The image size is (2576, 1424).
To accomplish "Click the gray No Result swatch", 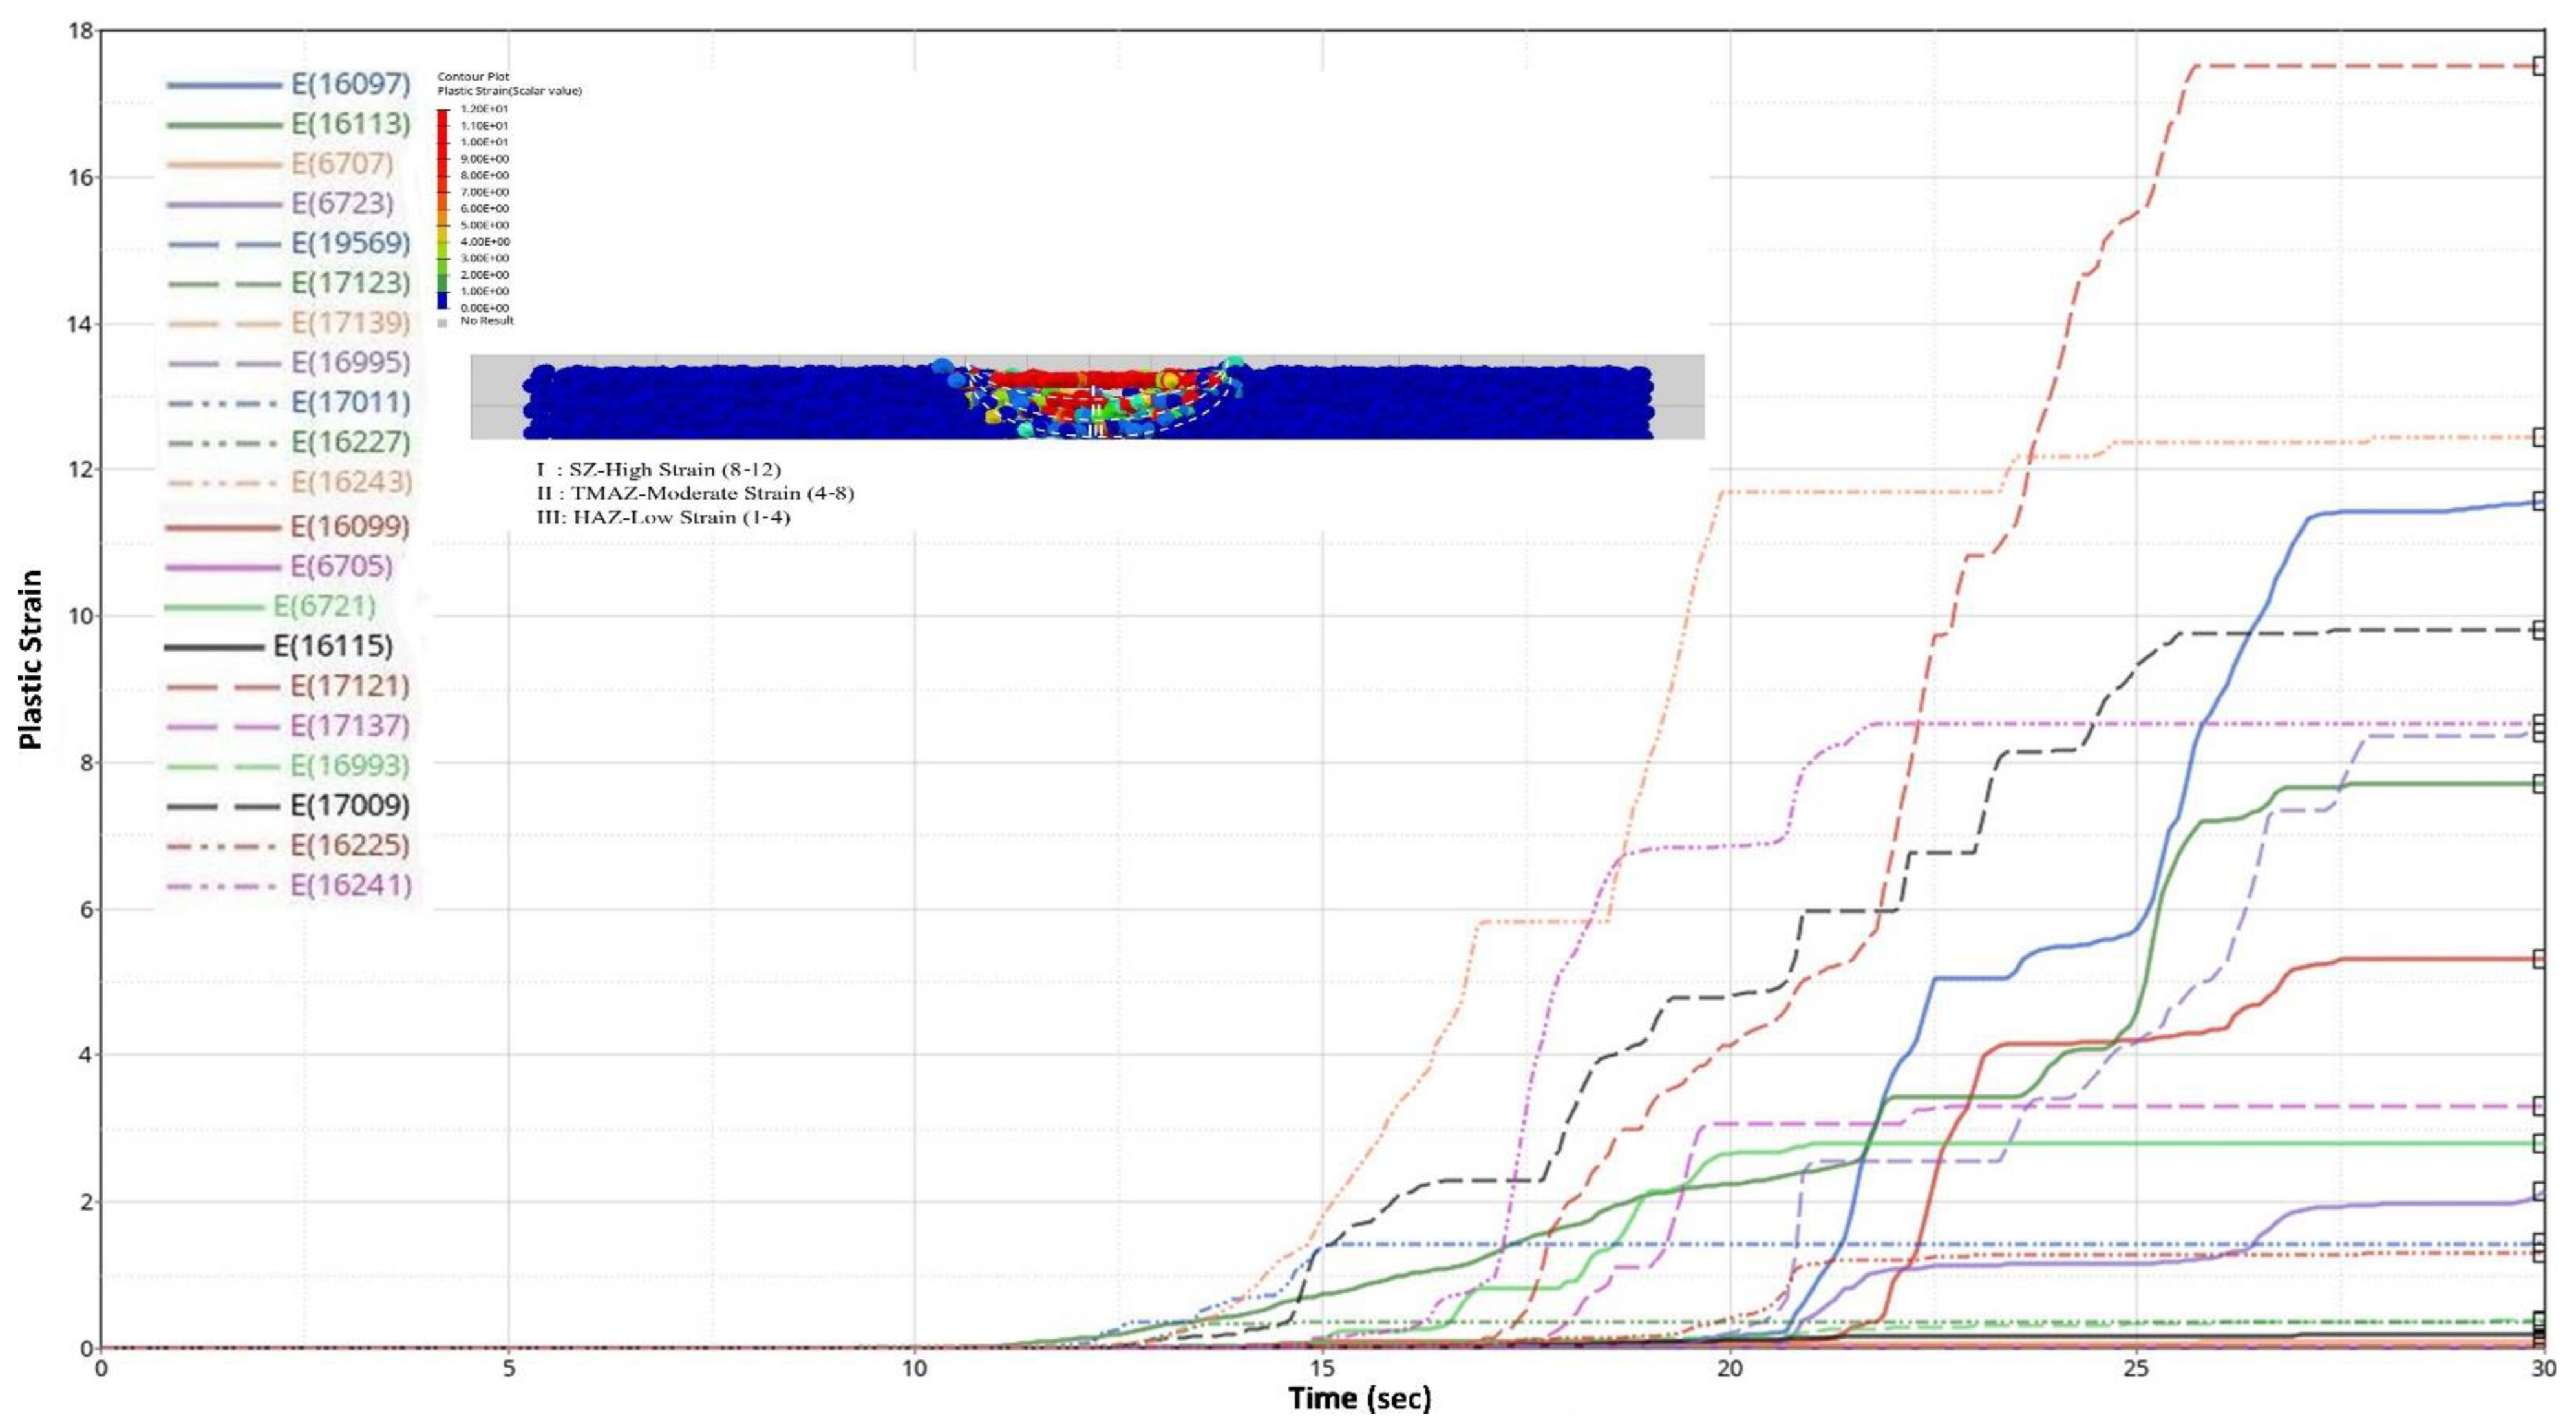I will pyautogui.click(x=442, y=322).
